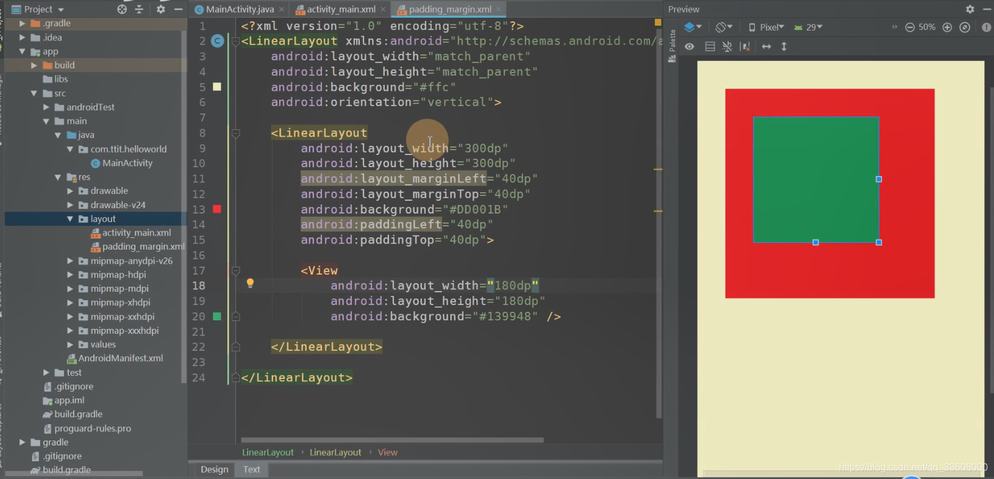Open the Palette side panel

pyautogui.click(x=672, y=46)
